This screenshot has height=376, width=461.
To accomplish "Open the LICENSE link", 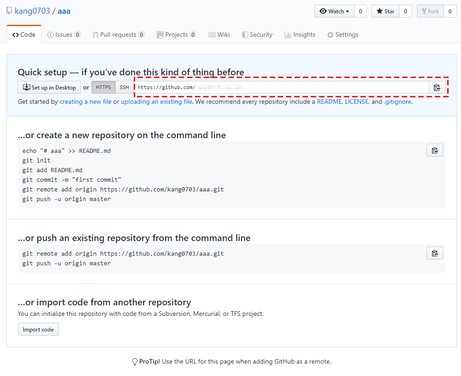I will tap(357, 101).
